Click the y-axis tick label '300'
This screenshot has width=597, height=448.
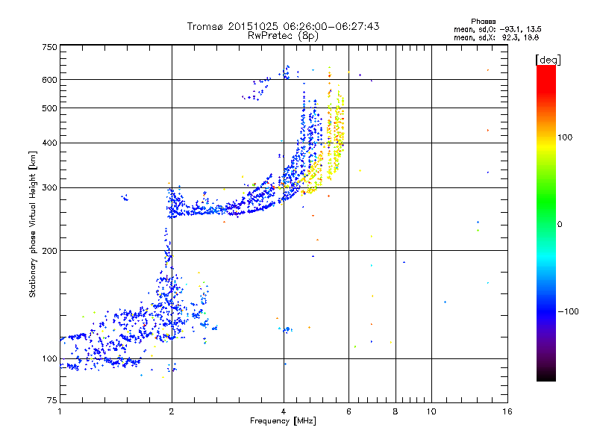49,187
